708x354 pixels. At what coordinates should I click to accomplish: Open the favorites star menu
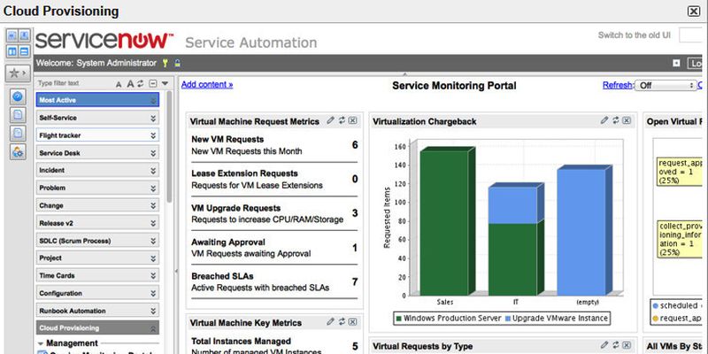18,73
